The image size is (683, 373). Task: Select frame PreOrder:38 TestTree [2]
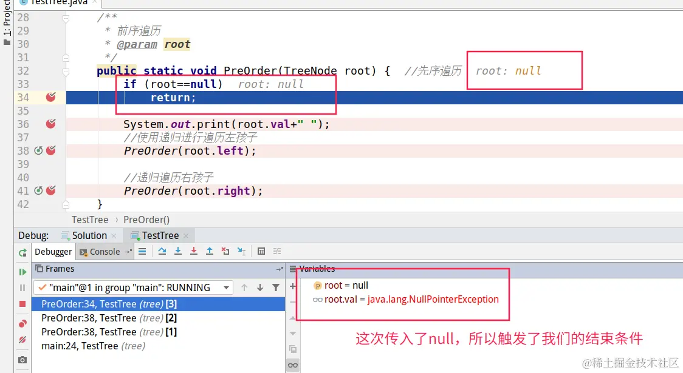coord(158,318)
